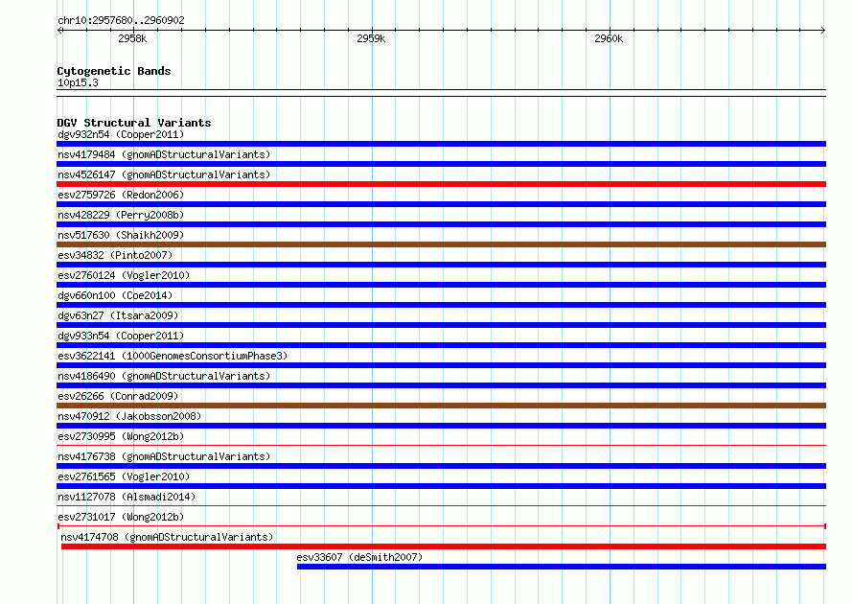Select the blue bar under esv34832
The image size is (853, 604).
441,265
